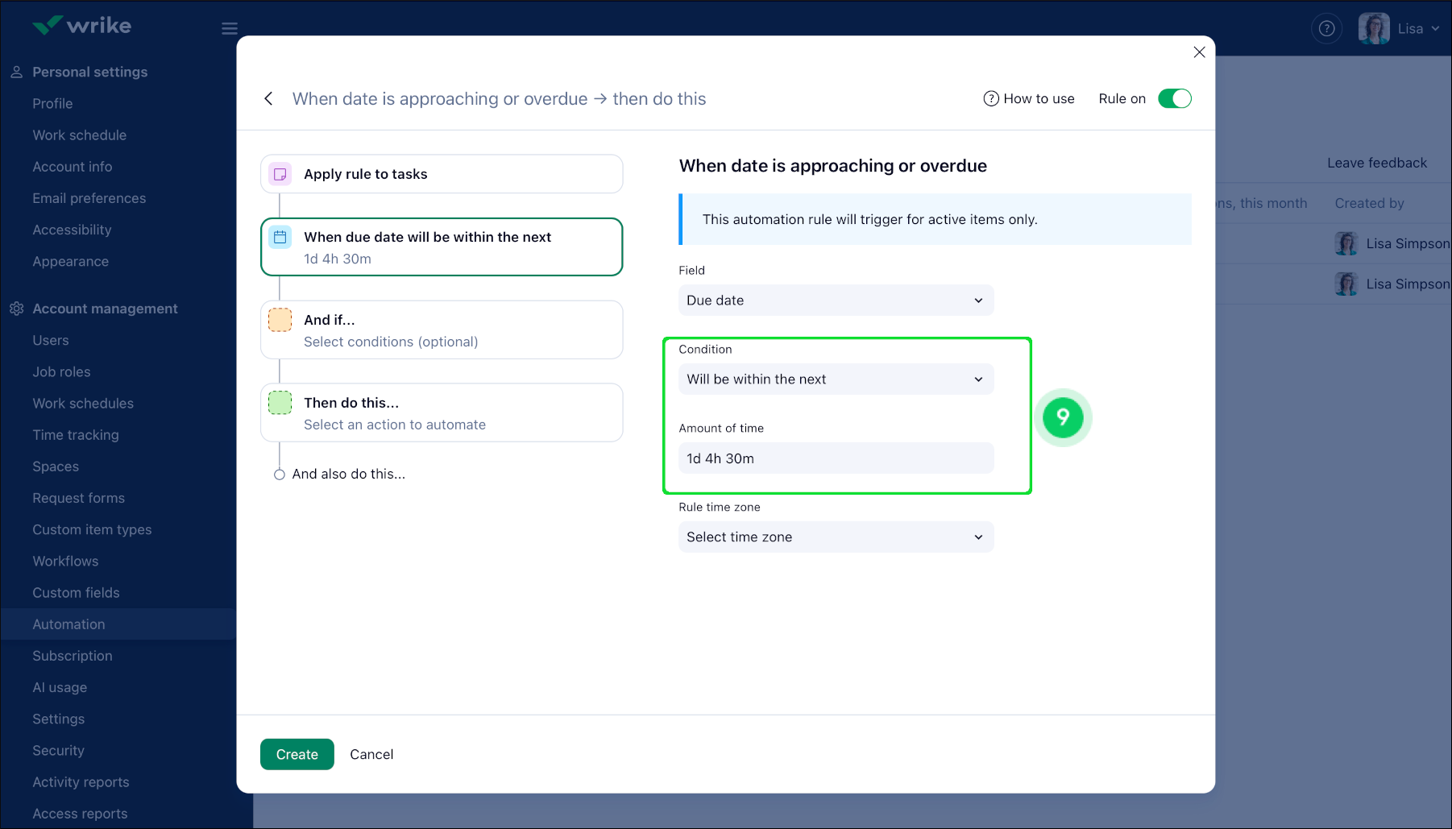Select Automation in sidebar

(x=118, y=624)
